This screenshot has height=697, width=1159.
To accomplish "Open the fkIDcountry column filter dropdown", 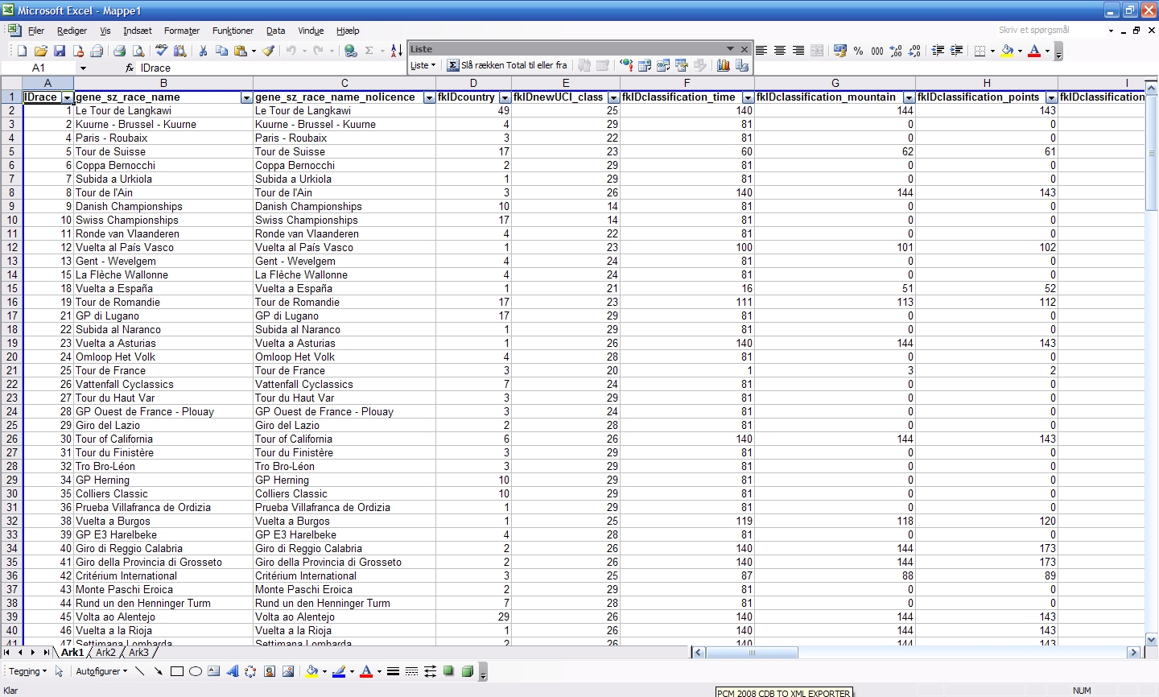I will coord(505,97).
